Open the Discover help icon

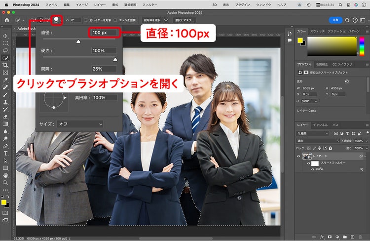(355, 20)
